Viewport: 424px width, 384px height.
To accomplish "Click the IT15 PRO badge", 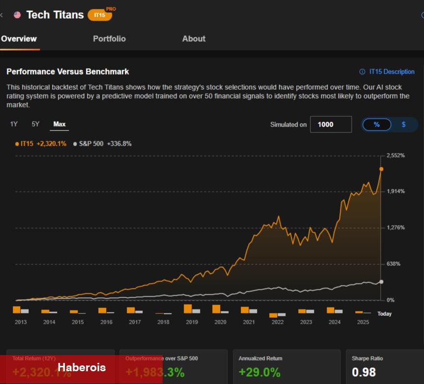I will pos(100,15).
